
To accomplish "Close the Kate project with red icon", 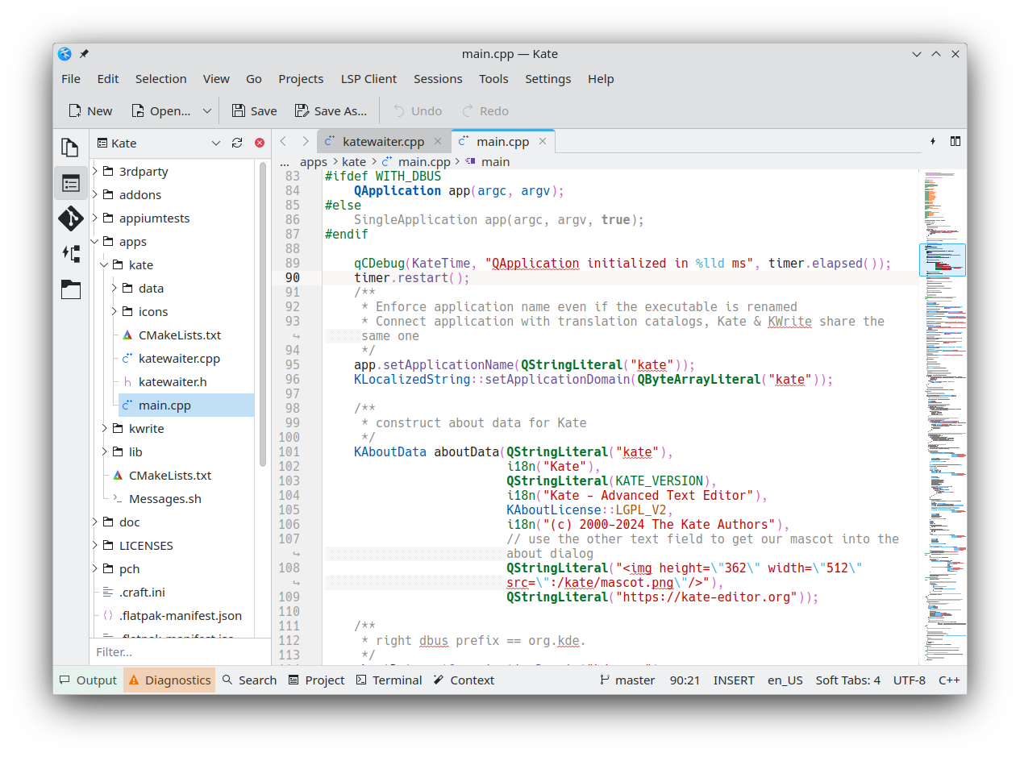I will click(260, 143).
